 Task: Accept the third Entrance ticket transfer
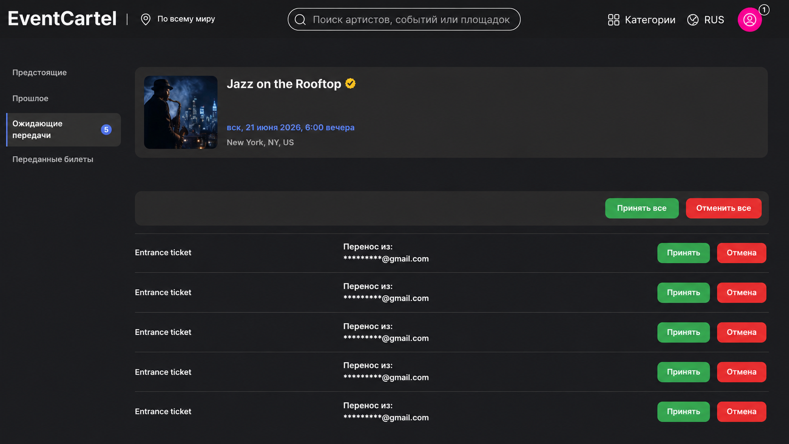coord(683,332)
